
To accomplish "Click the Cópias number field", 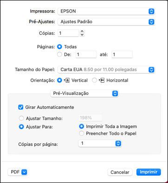I will [68, 33].
